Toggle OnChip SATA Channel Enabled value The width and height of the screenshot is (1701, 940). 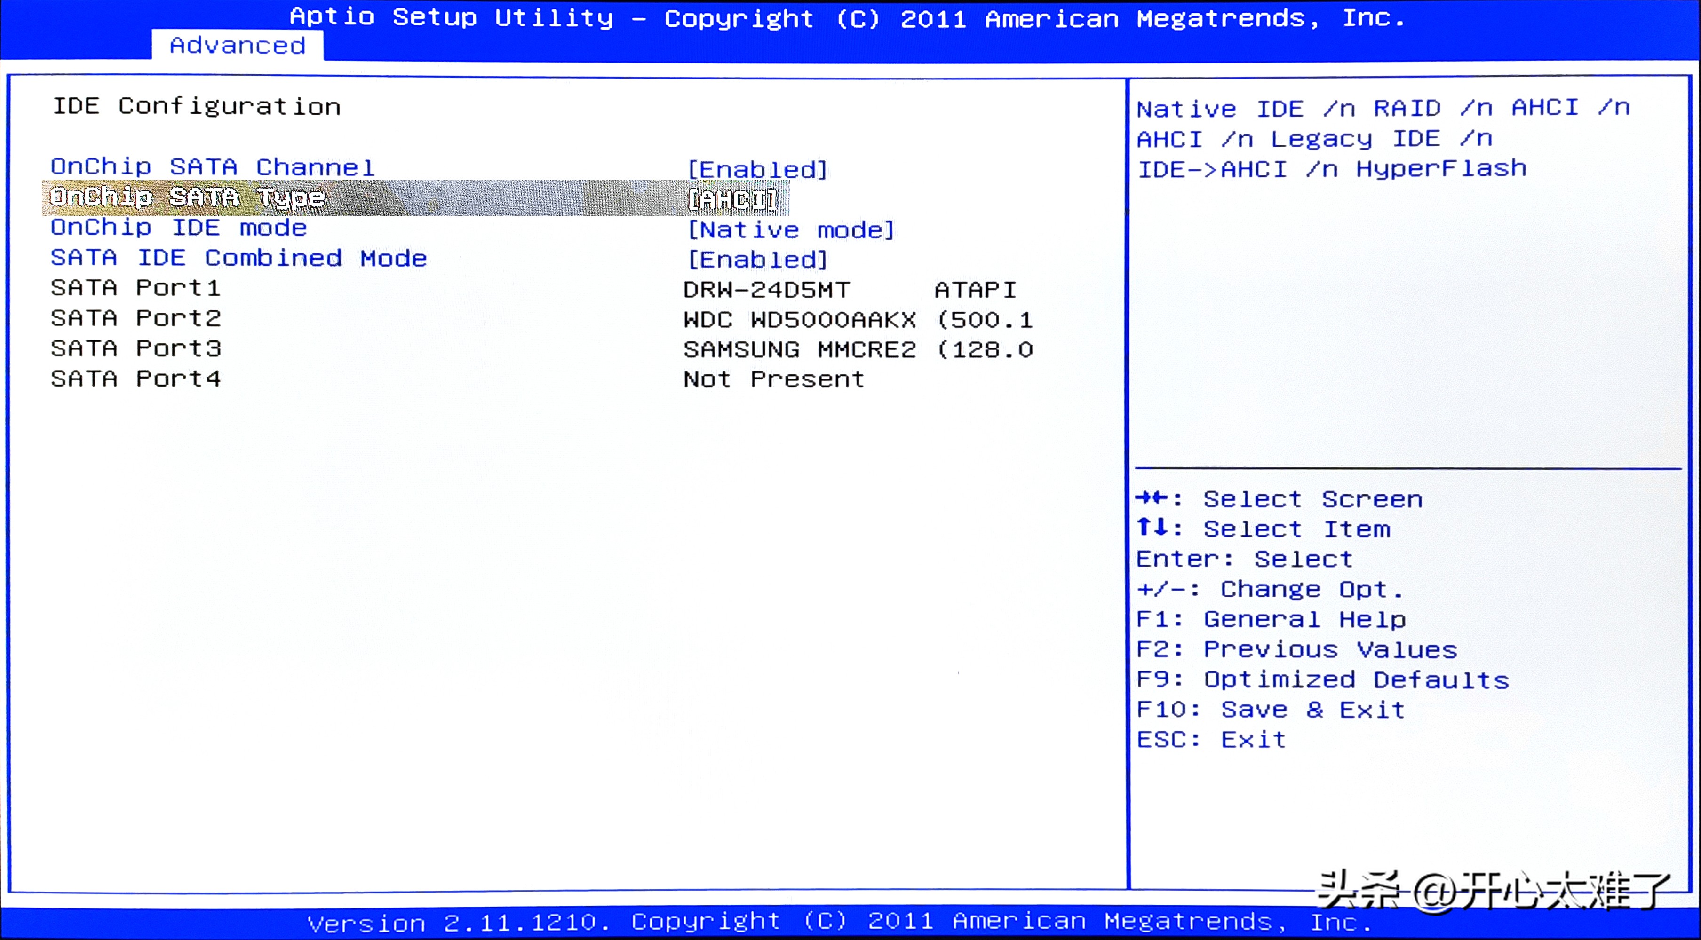[x=757, y=170]
